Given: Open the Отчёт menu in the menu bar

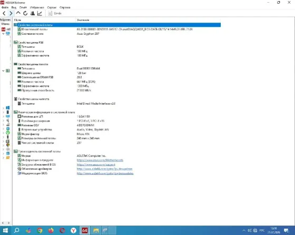Looking at the screenshot, I should click(23, 7).
